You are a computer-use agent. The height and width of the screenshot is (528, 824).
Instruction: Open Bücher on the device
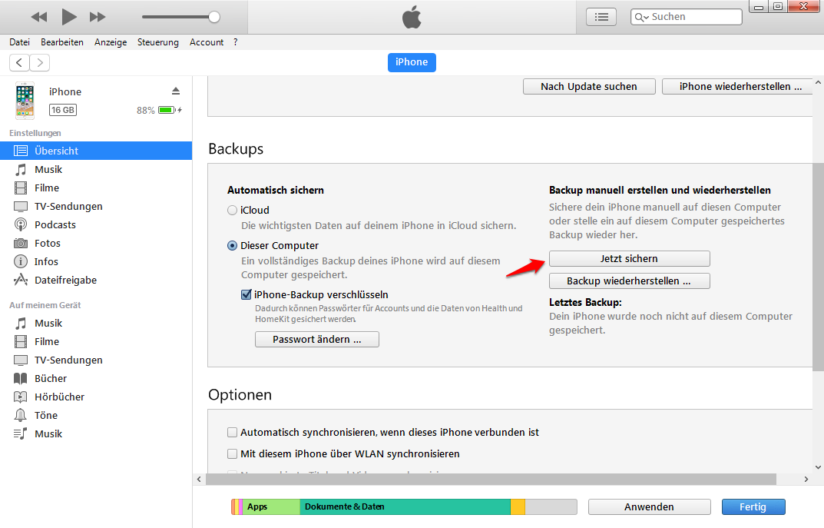(96, 378)
